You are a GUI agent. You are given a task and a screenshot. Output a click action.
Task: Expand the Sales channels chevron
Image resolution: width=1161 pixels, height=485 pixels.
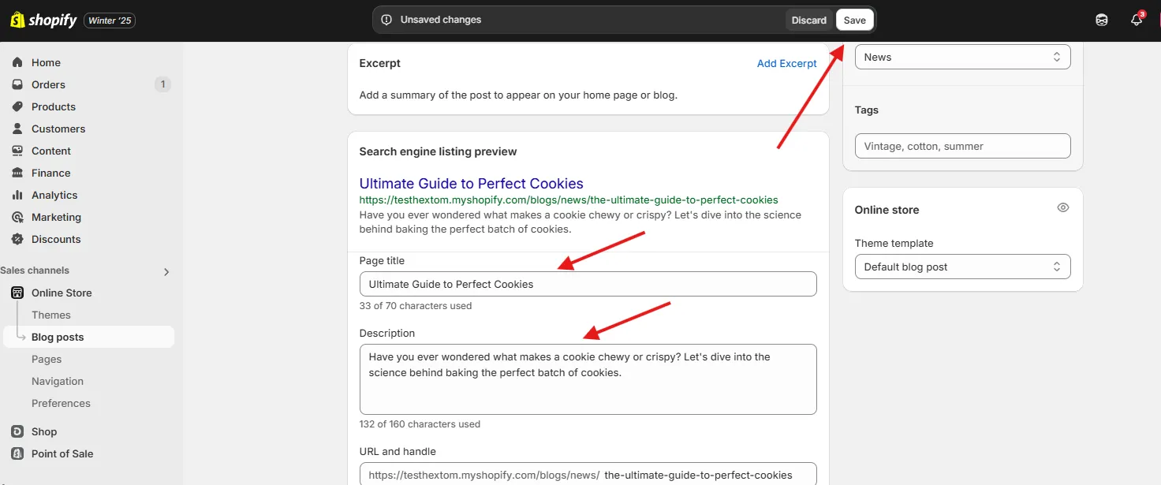[166, 271]
